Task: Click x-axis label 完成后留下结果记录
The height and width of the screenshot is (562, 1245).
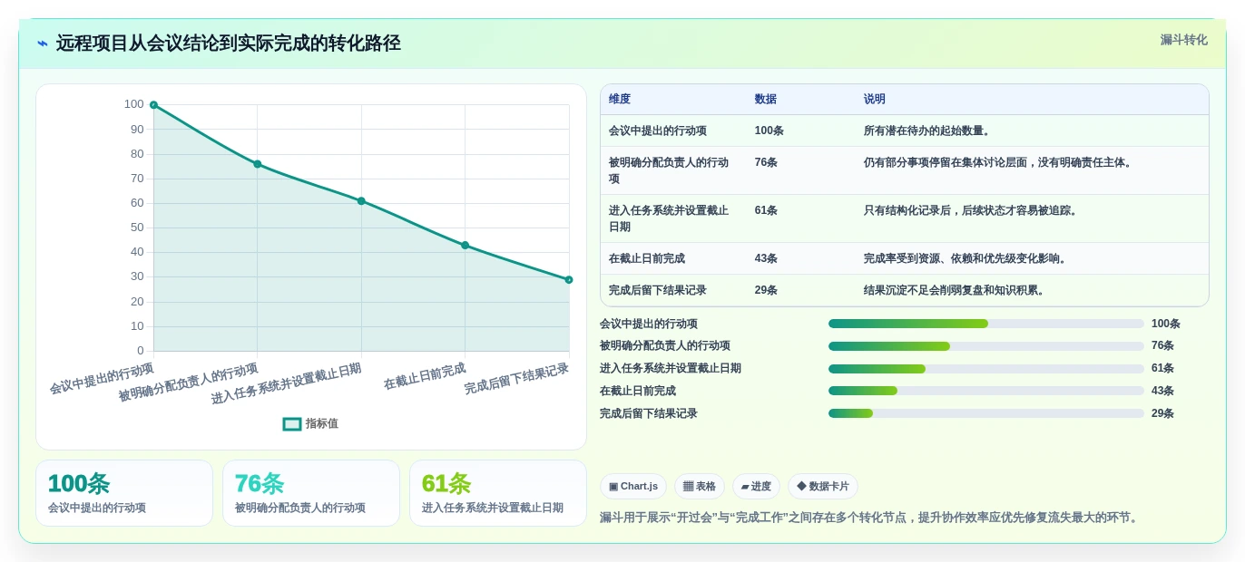Action: coord(516,378)
